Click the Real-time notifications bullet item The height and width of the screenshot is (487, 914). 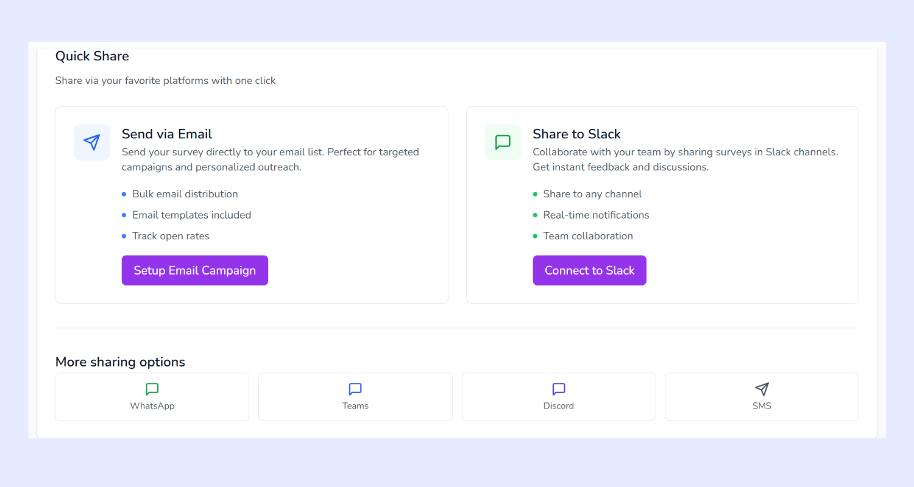click(596, 215)
